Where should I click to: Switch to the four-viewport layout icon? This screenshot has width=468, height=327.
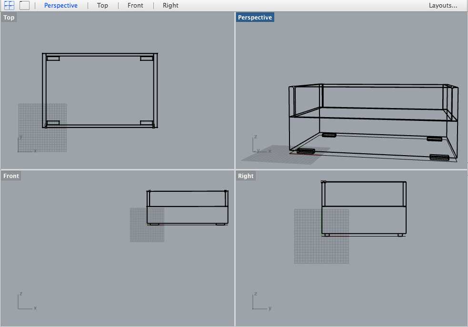pos(9,5)
